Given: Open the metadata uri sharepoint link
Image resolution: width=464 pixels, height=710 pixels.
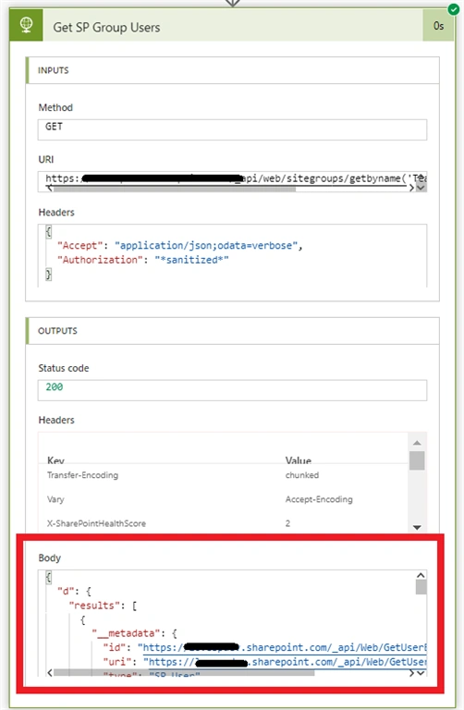Looking at the screenshot, I should (287, 662).
